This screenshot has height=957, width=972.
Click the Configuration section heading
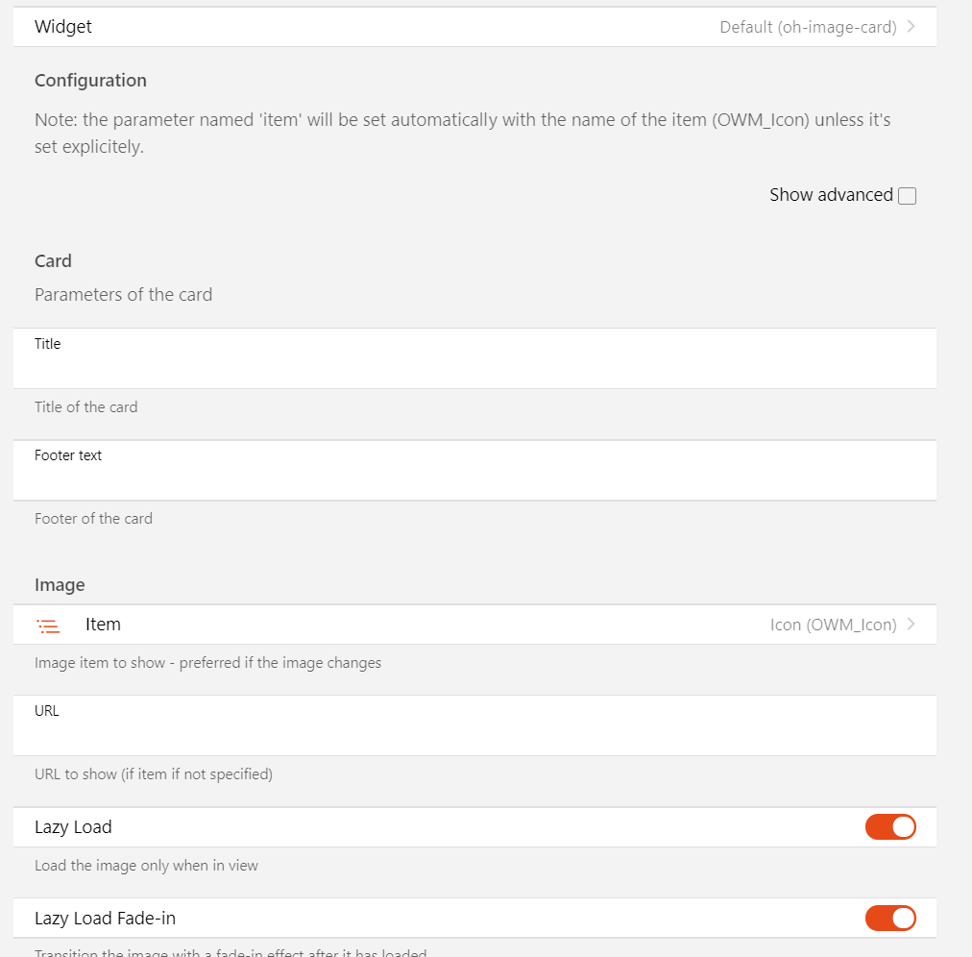90,81
